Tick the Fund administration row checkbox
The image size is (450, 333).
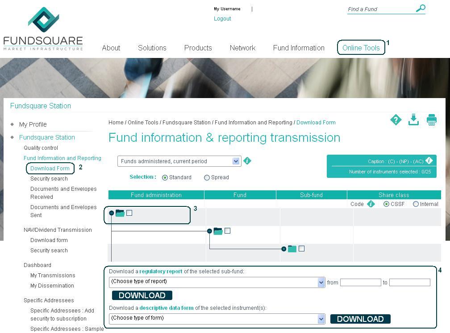click(x=129, y=213)
